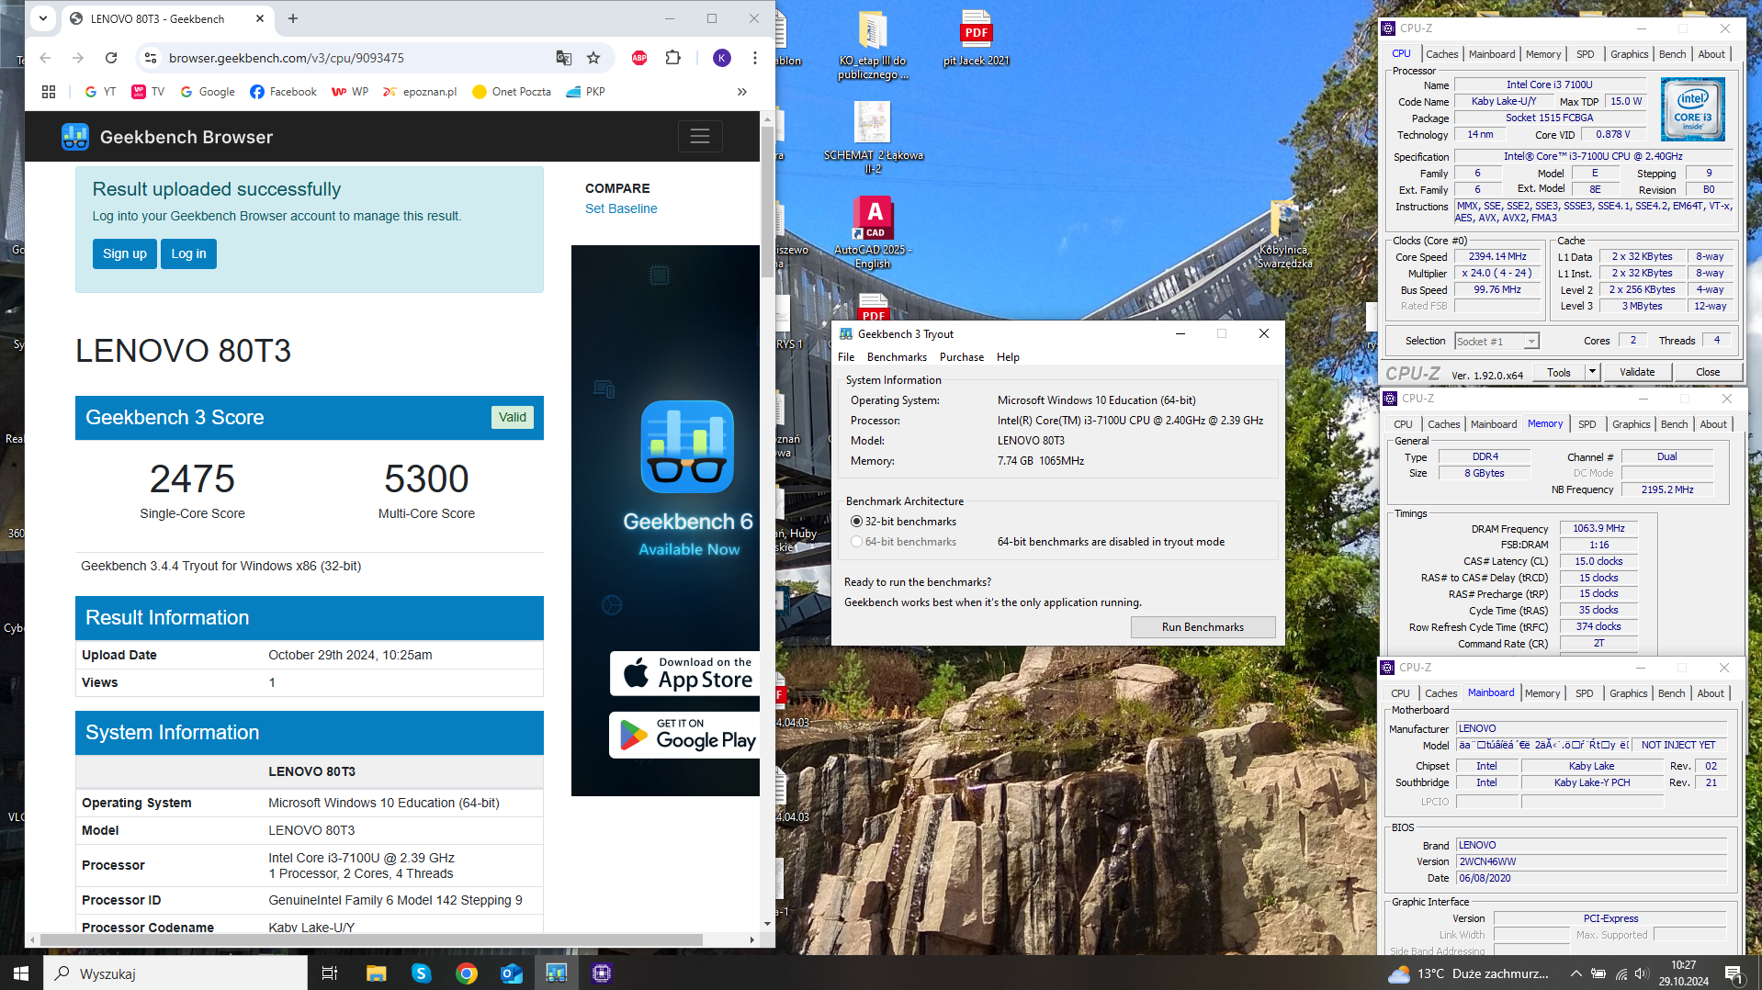This screenshot has width=1762, height=990.
Task: Click the page horizontal scrollbar thumb
Action: (372, 939)
